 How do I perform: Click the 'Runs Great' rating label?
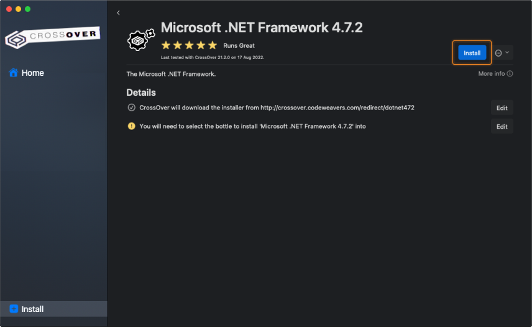(239, 45)
